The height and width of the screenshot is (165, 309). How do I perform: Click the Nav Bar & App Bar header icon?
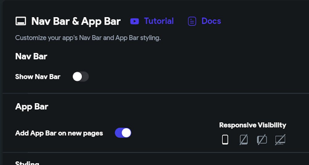21,21
